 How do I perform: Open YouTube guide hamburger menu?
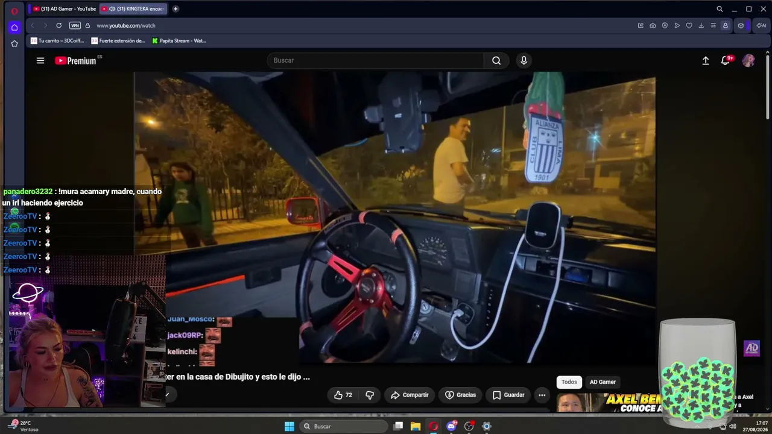pyautogui.click(x=40, y=60)
